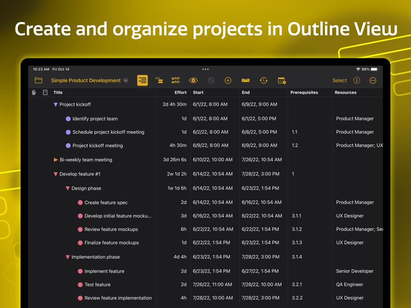Screen dimensions: 411x308
Task: Tap Create feature spec status circle
Action: point(80,202)
